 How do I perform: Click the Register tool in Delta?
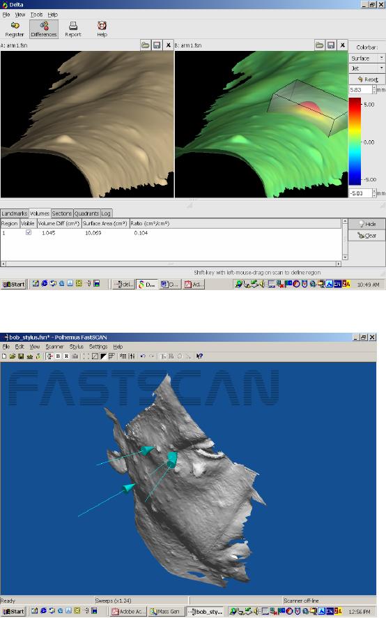(x=15, y=29)
